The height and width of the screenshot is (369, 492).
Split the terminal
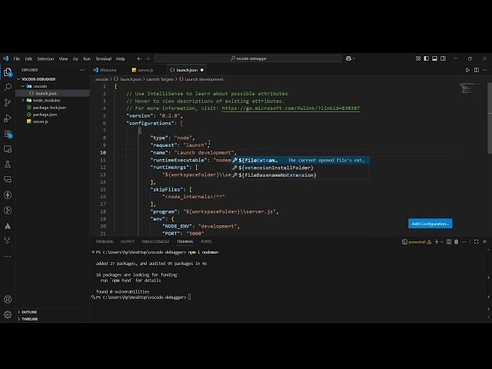449,241
